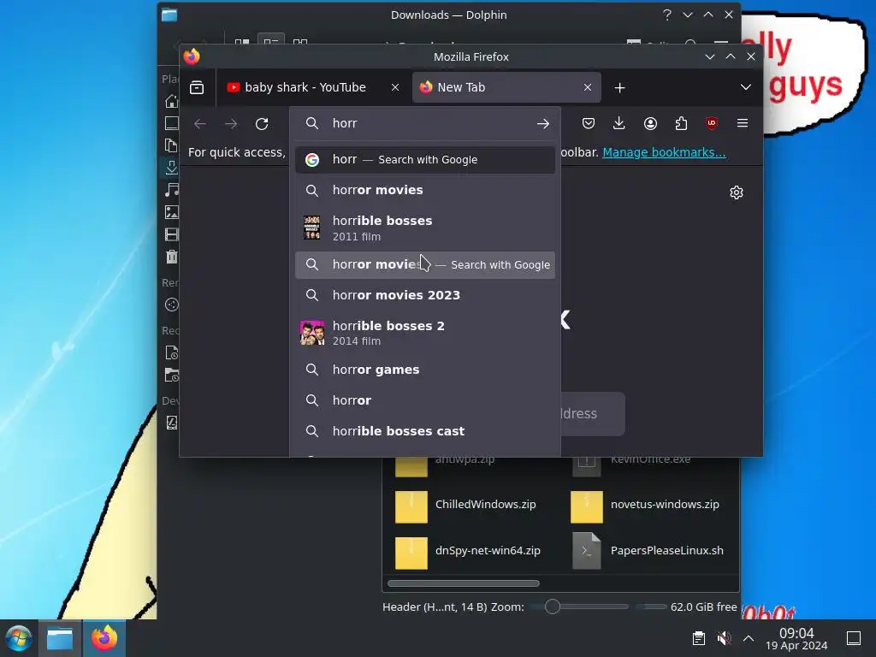Pick the horror movies 2023 suggestion
Screen dimensions: 876x657
click(x=424, y=295)
